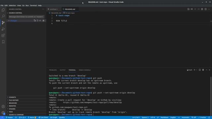The image size is (212, 119).
Task: Close the terminal panel
Action: tap(210, 70)
